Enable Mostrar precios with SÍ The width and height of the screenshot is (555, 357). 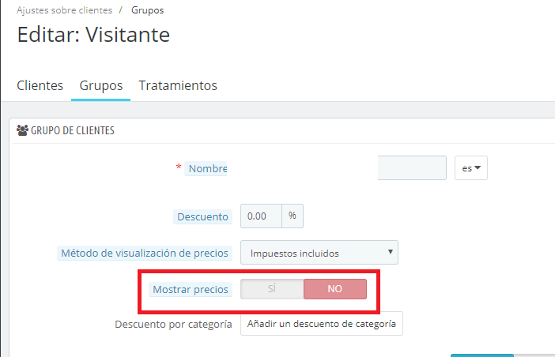coord(272,289)
